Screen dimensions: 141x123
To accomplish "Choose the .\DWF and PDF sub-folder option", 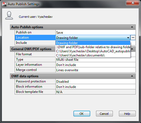I will click(93, 47).
